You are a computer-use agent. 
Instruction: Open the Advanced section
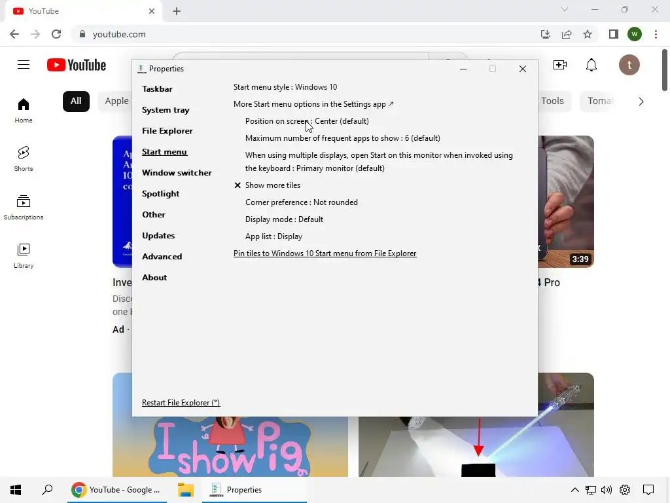tap(162, 257)
